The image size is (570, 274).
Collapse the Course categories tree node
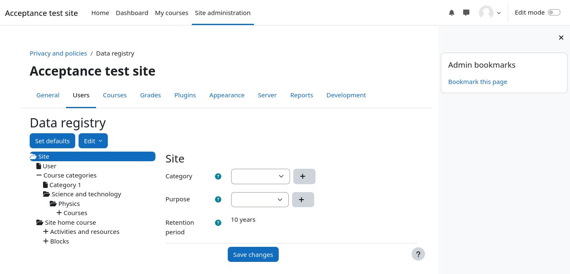(x=39, y=175)
